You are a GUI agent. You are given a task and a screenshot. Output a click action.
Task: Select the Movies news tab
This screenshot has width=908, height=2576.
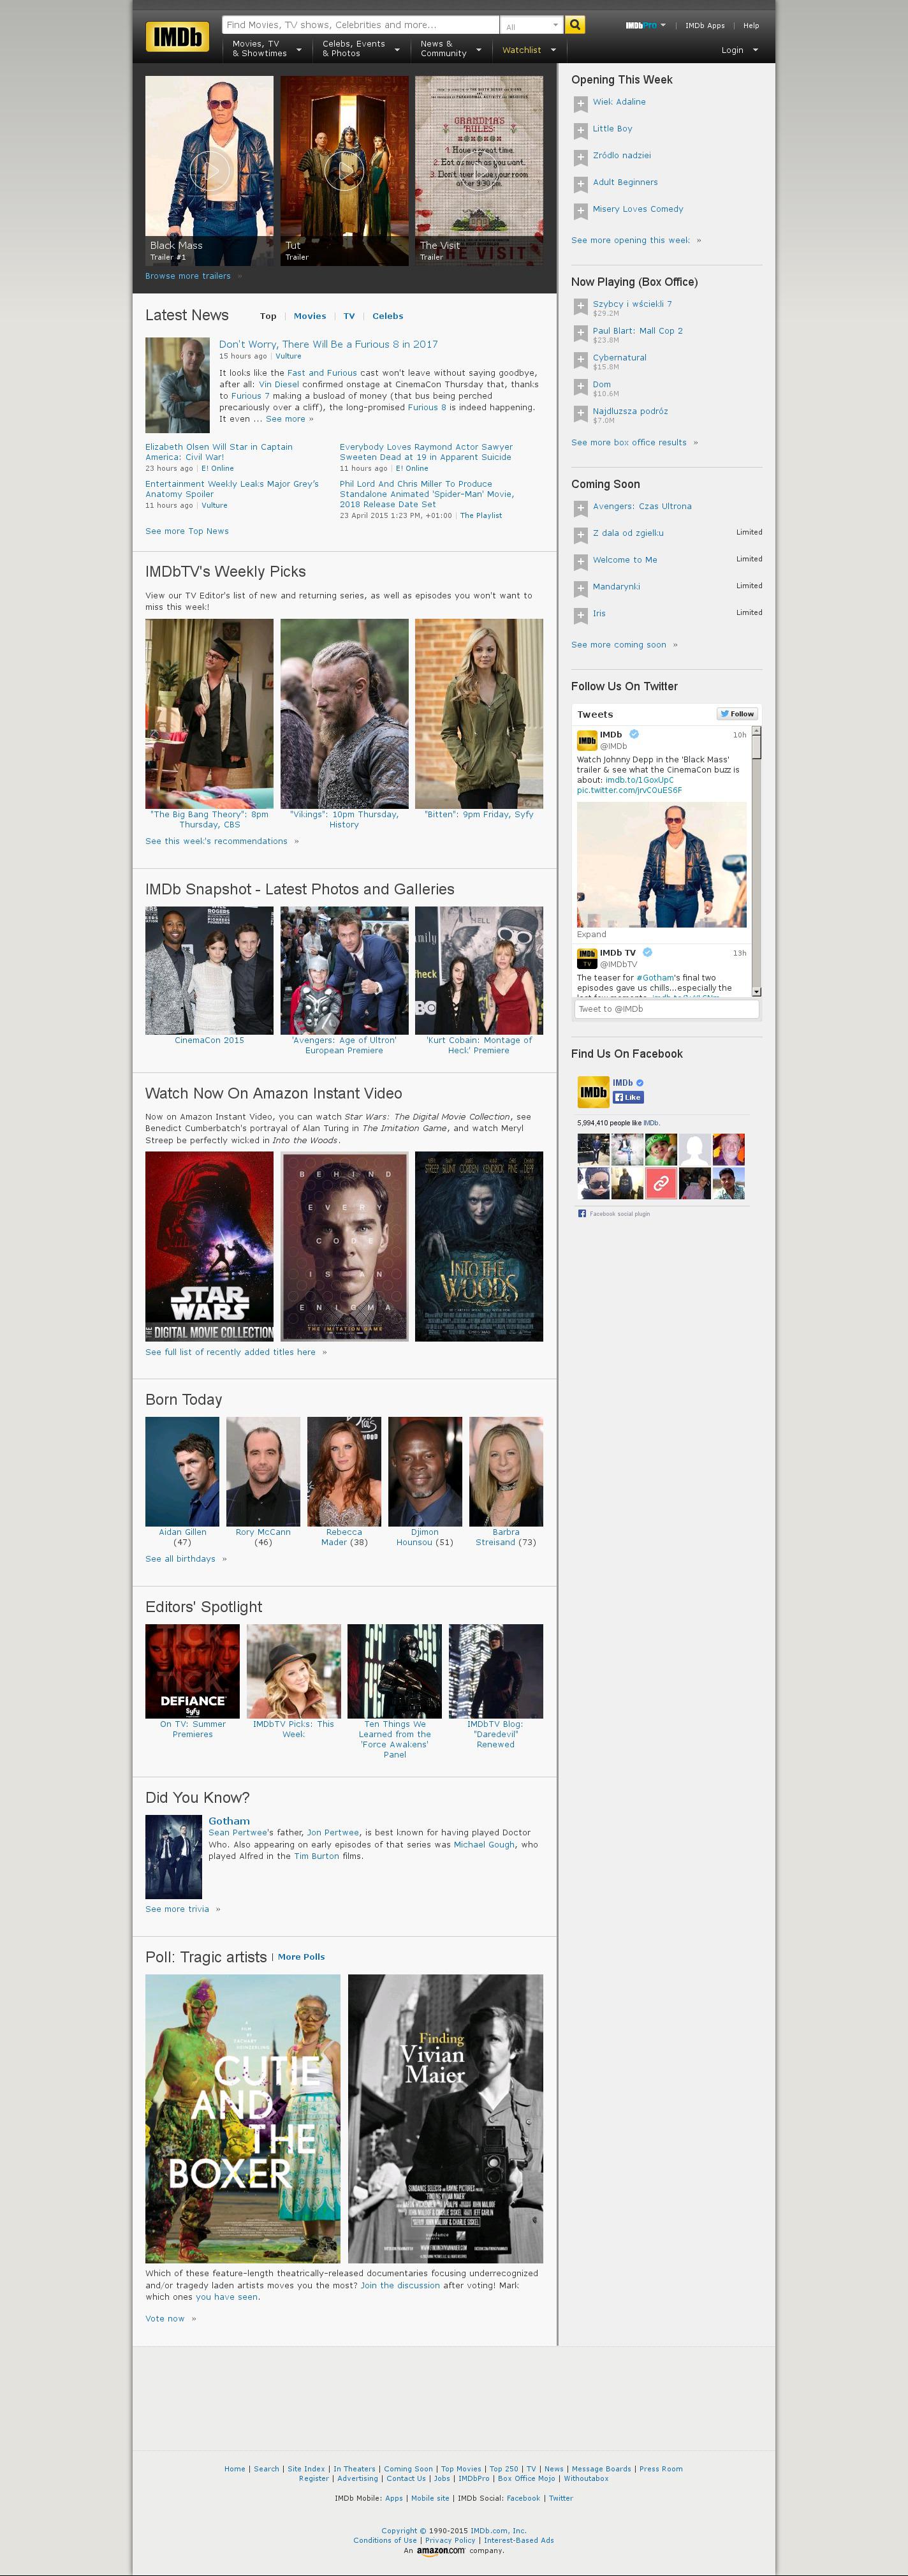(x=310, y=316)
